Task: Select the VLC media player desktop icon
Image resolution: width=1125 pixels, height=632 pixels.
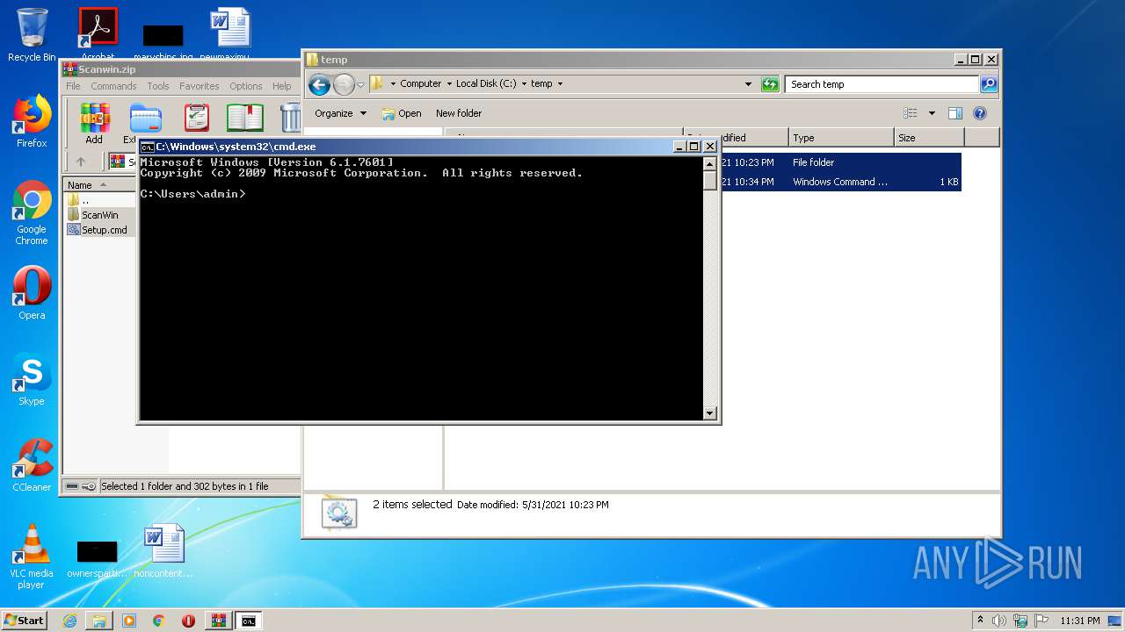Action: tap(32, 557)
